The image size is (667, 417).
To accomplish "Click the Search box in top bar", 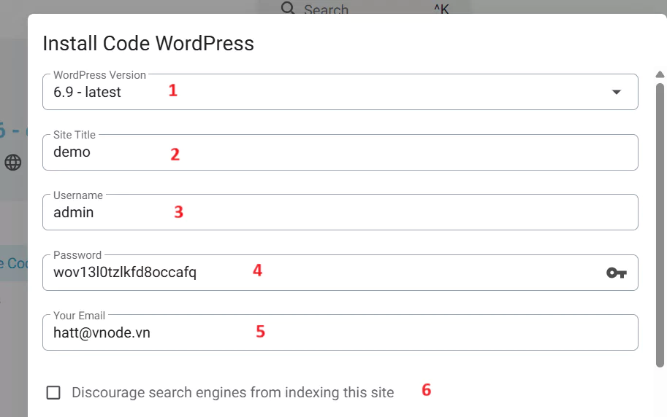I will [x=351, y=9].
